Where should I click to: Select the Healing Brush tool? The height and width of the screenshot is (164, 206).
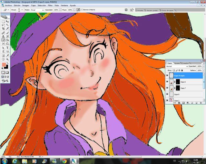point(3,33)
